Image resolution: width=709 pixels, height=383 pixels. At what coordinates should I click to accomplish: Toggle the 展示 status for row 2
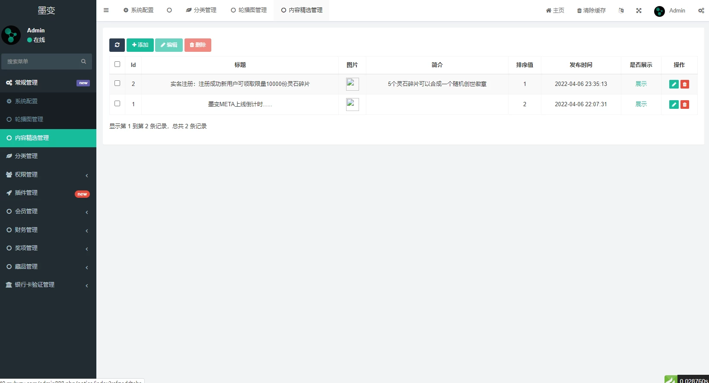pos(641,84)
